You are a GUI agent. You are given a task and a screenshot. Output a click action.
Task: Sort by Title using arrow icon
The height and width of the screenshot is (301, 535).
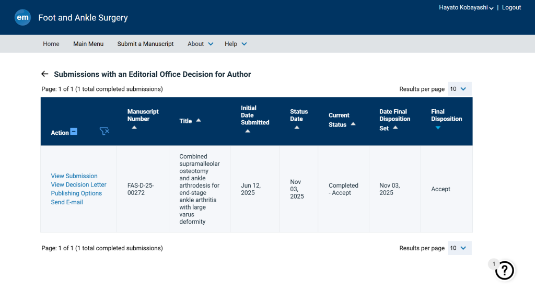click(x=199, y=120)
